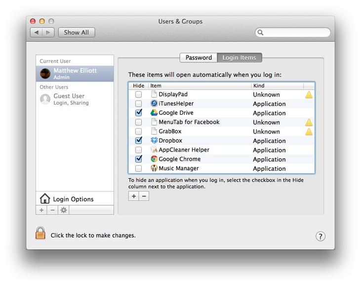
Task: Check the Hide box for GrabBox
Action: coord(138,131)
